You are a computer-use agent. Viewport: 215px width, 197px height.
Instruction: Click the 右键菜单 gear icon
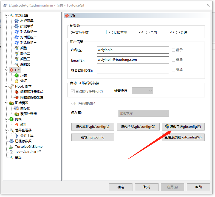[x=16, y=21]
